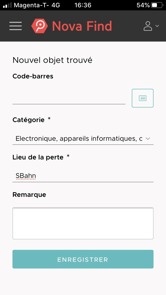Viewport: 166px width, 295px height.
Task: Select the Electronique category value
Action: (x=78, y=138)
